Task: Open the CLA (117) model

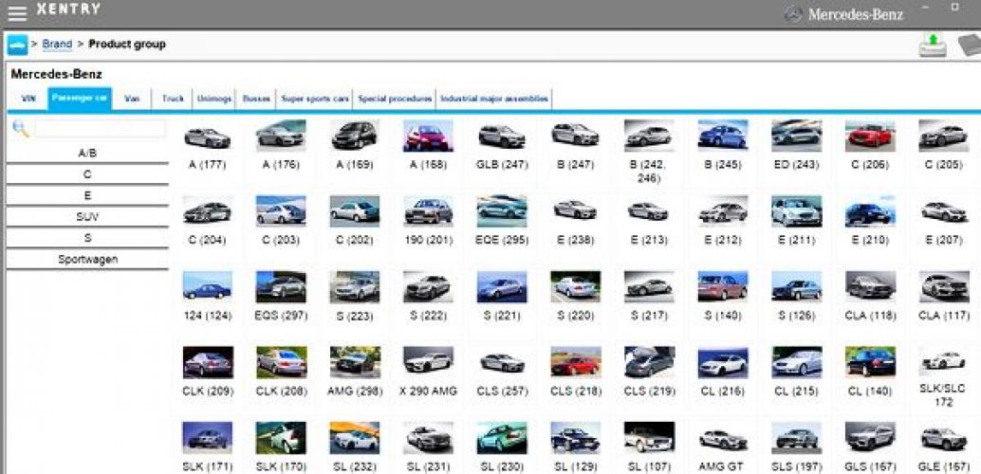Action: coord(943,287)
